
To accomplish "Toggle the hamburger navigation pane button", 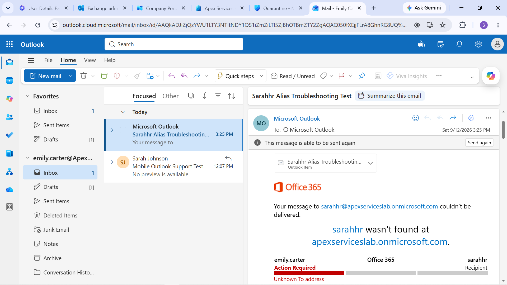I will (x=31, y=60).
